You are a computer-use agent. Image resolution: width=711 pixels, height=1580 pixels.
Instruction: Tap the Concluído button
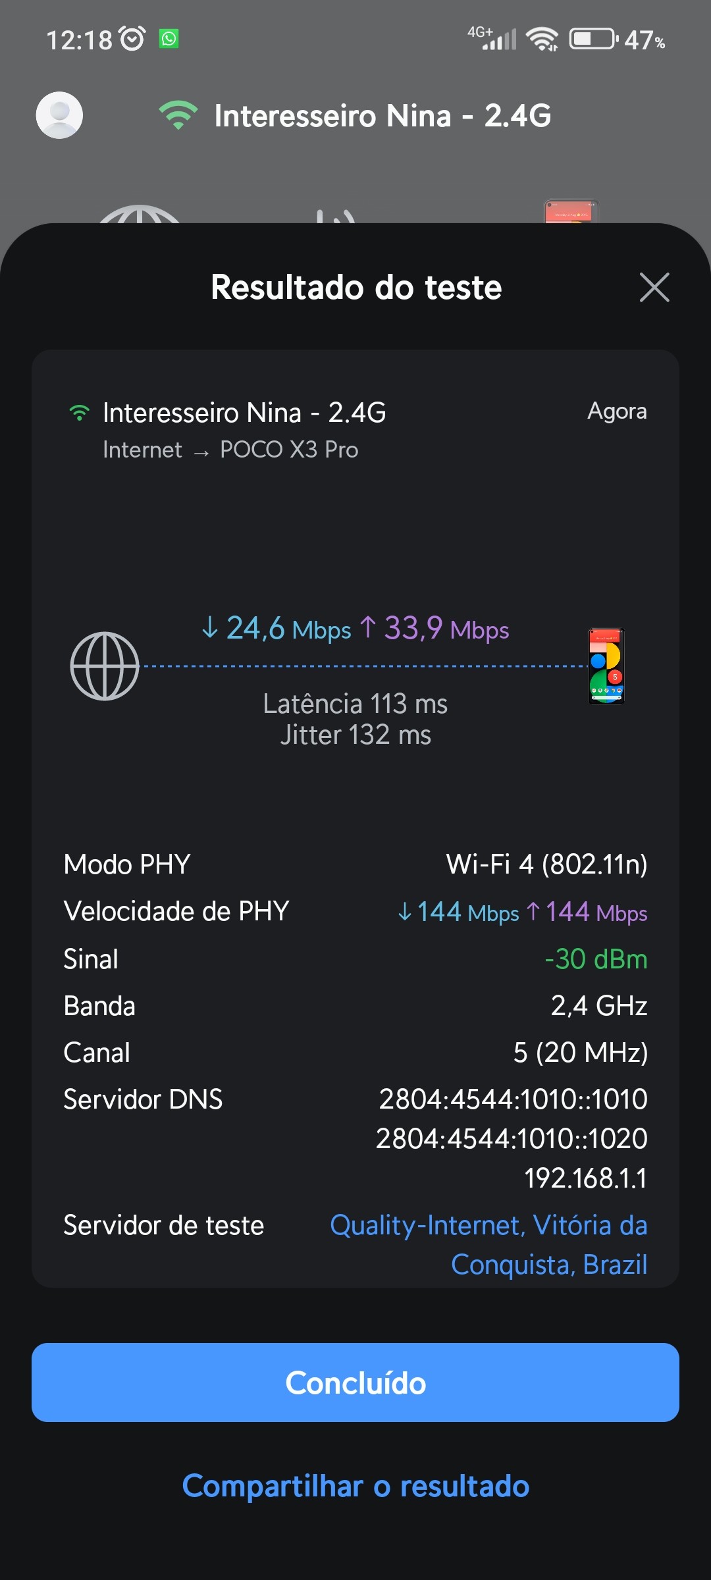355,1382
